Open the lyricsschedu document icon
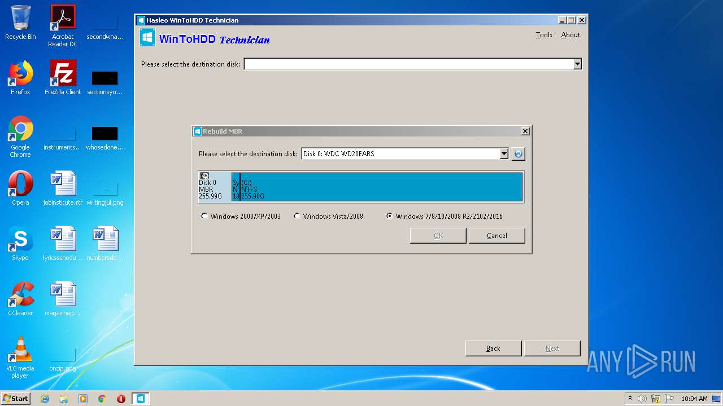Image resolution: width=723 pixels, height=406 pixels. click(63, 244)
